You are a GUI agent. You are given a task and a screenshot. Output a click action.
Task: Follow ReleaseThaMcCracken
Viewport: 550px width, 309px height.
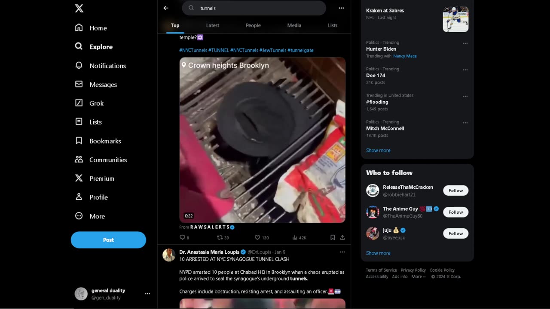[456, 191]
